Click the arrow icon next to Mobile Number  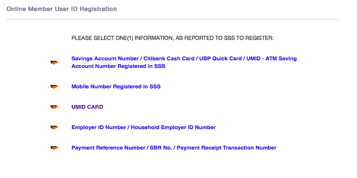coord(54,87)
